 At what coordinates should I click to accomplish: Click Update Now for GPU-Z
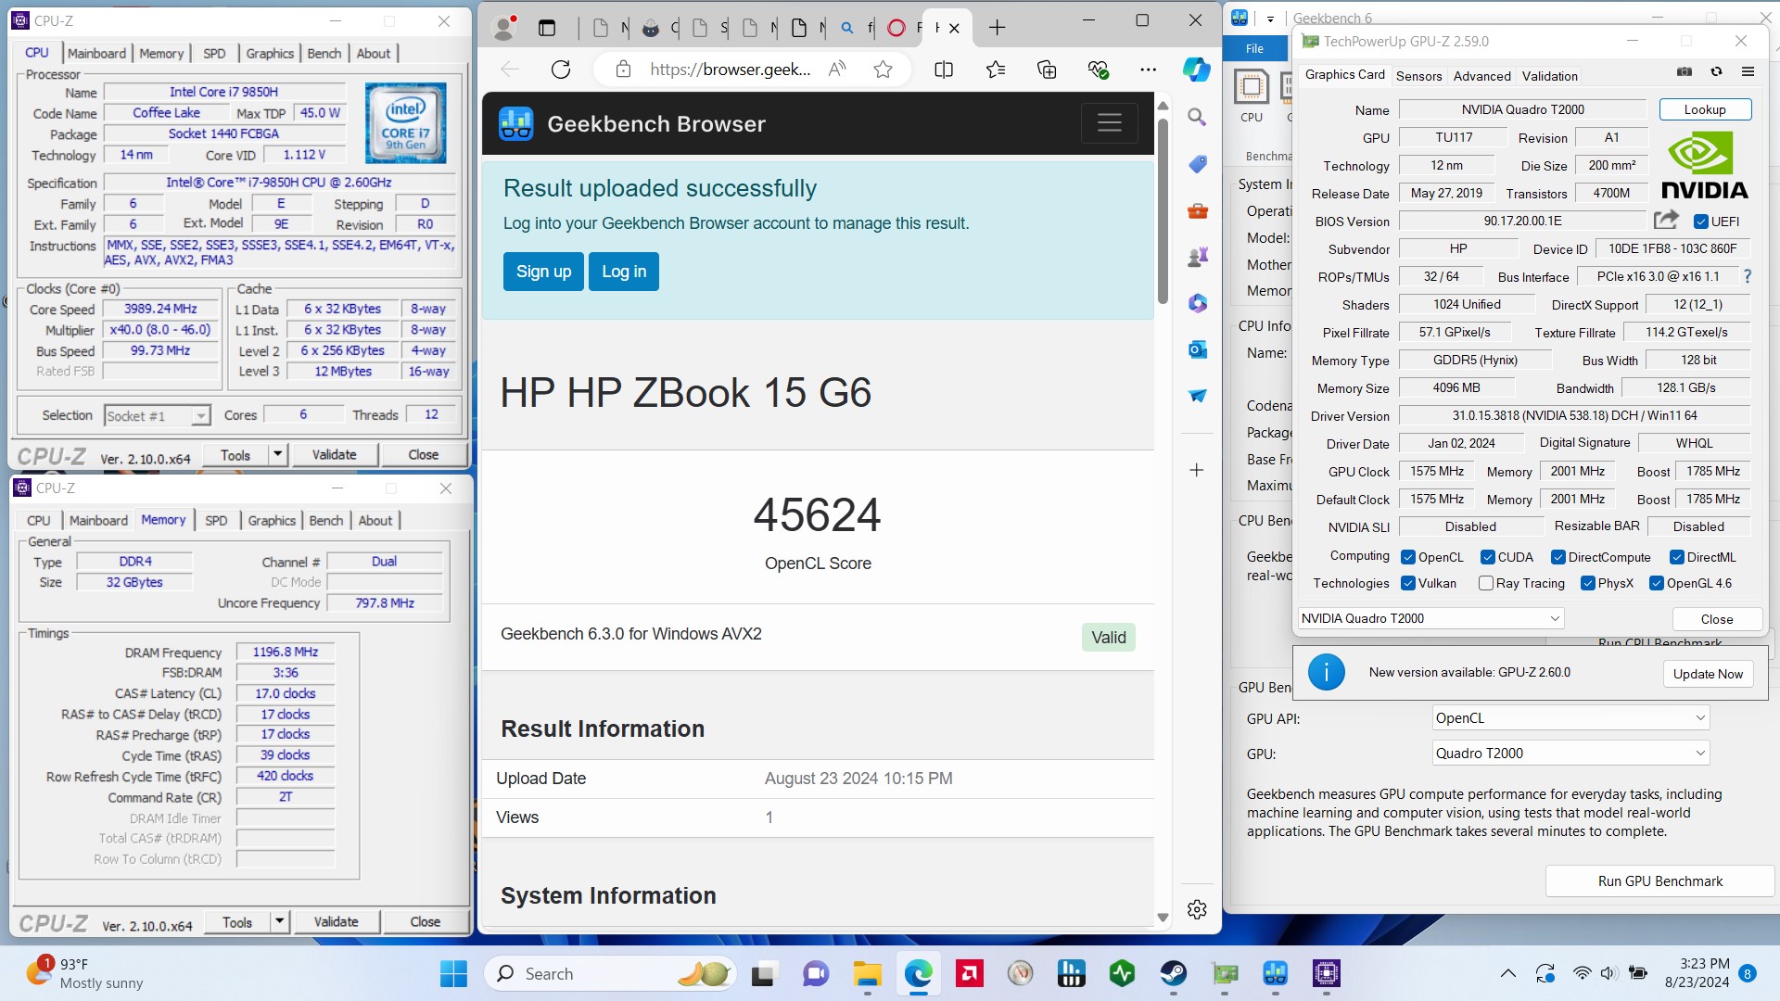coord(1708,674)
